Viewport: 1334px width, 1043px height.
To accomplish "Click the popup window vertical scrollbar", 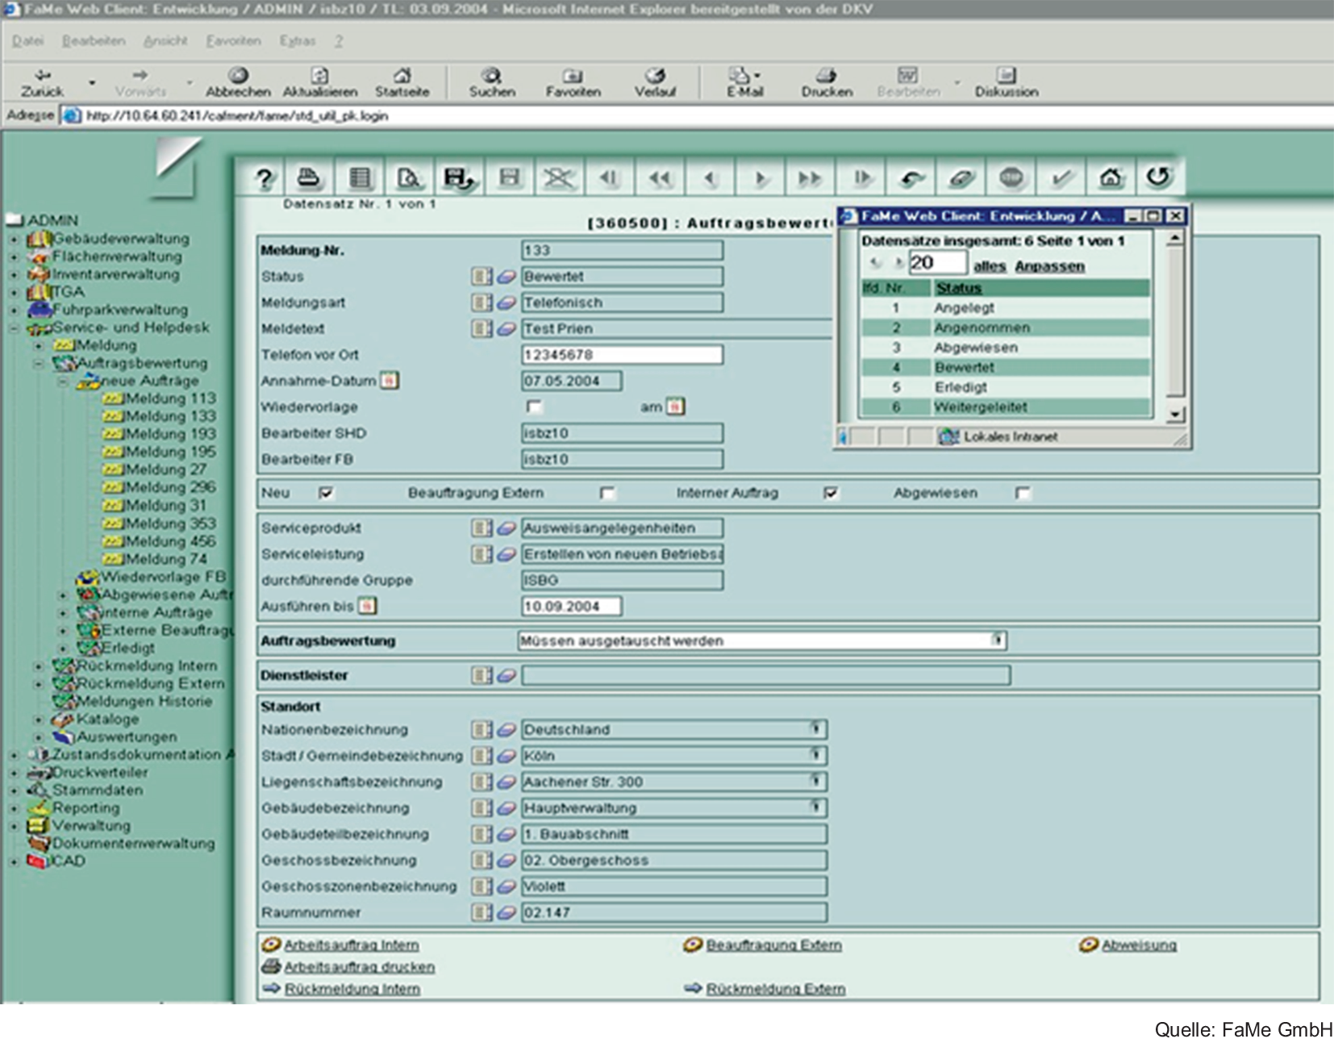I will 1176,326.
